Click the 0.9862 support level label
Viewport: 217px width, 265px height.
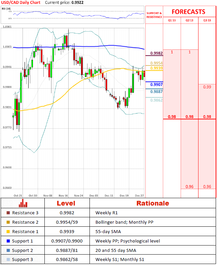pos(156,100)
